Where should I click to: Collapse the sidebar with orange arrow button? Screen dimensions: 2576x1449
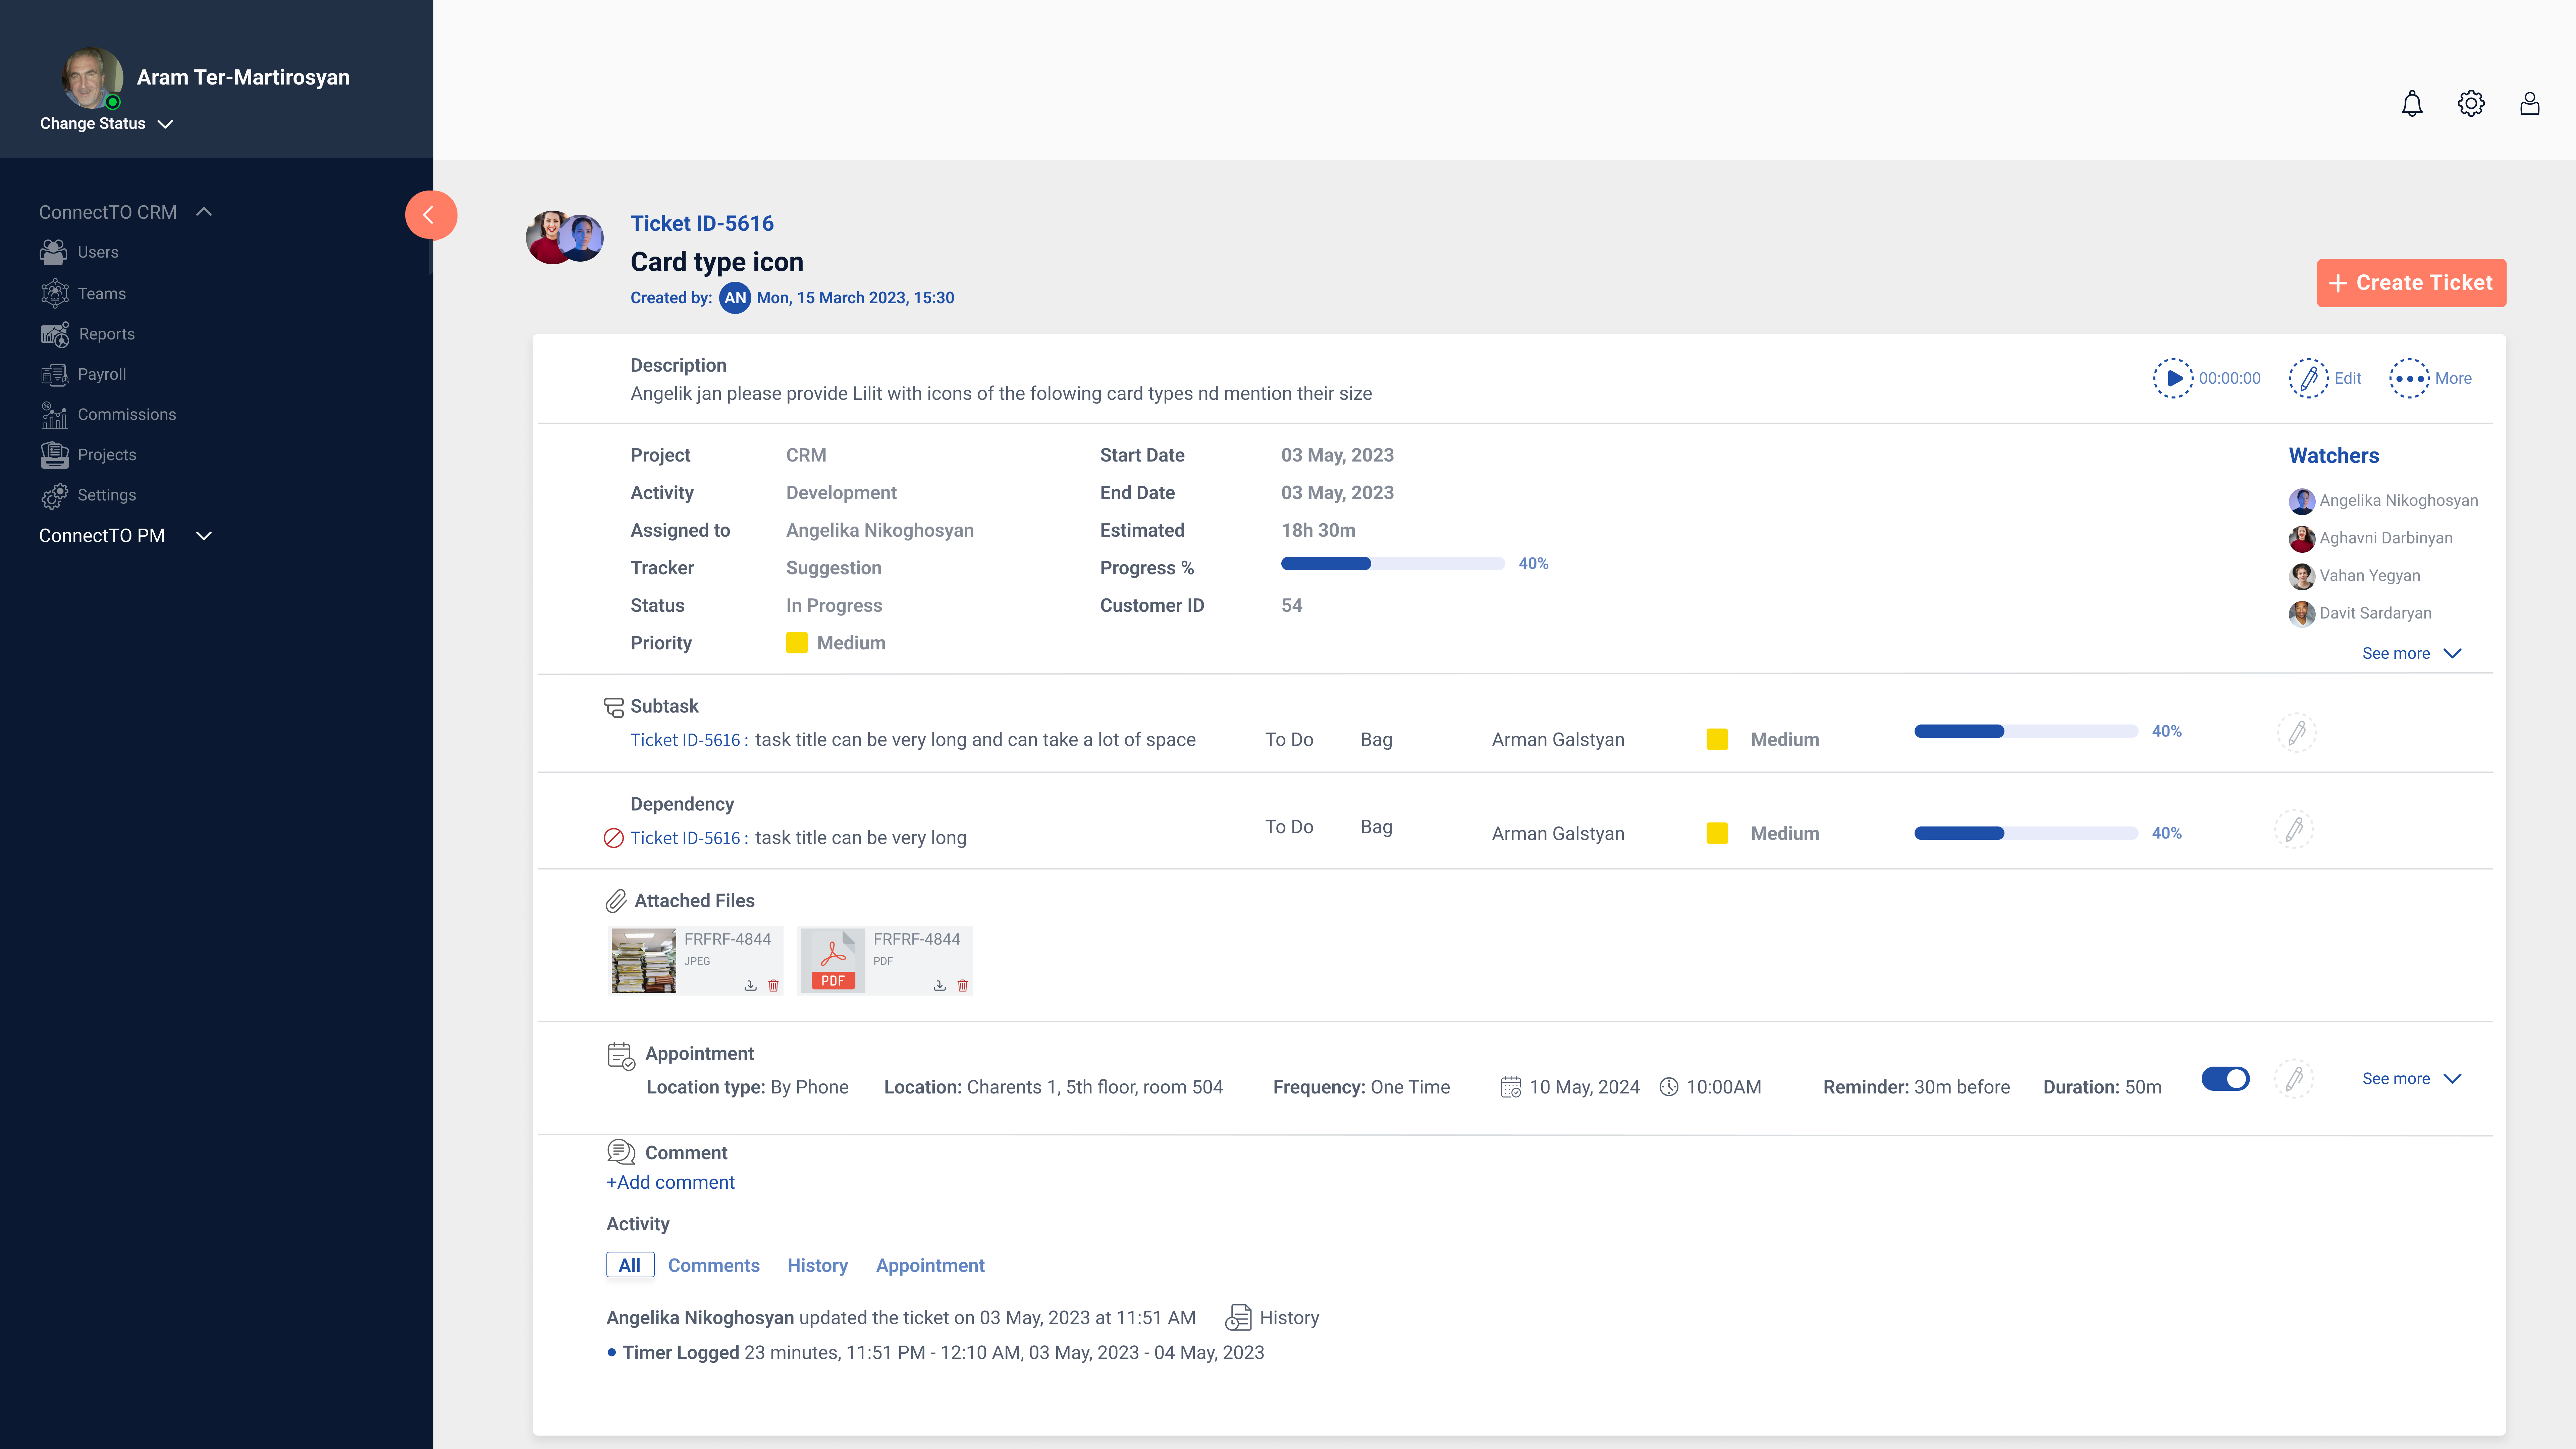tap(431, 215)
